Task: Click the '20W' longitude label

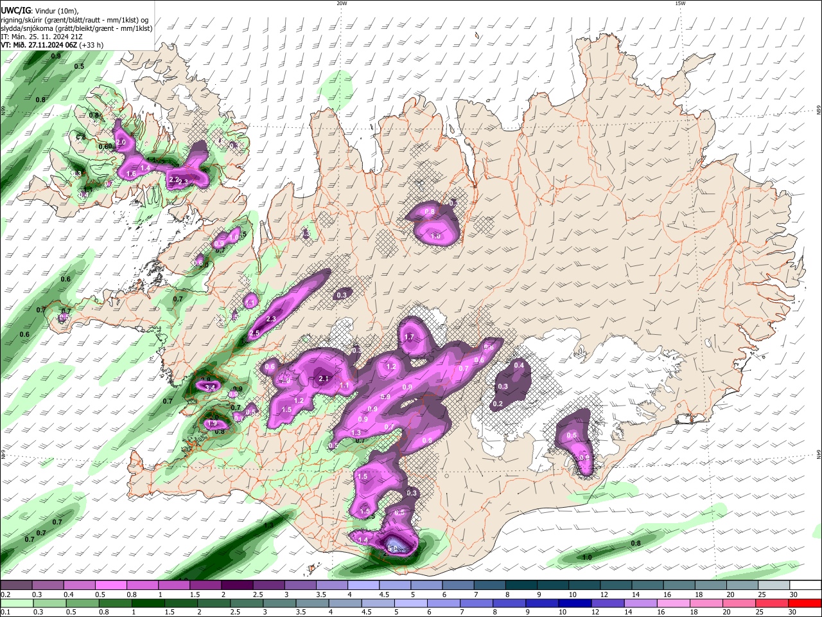Action: tap(342, 3)
